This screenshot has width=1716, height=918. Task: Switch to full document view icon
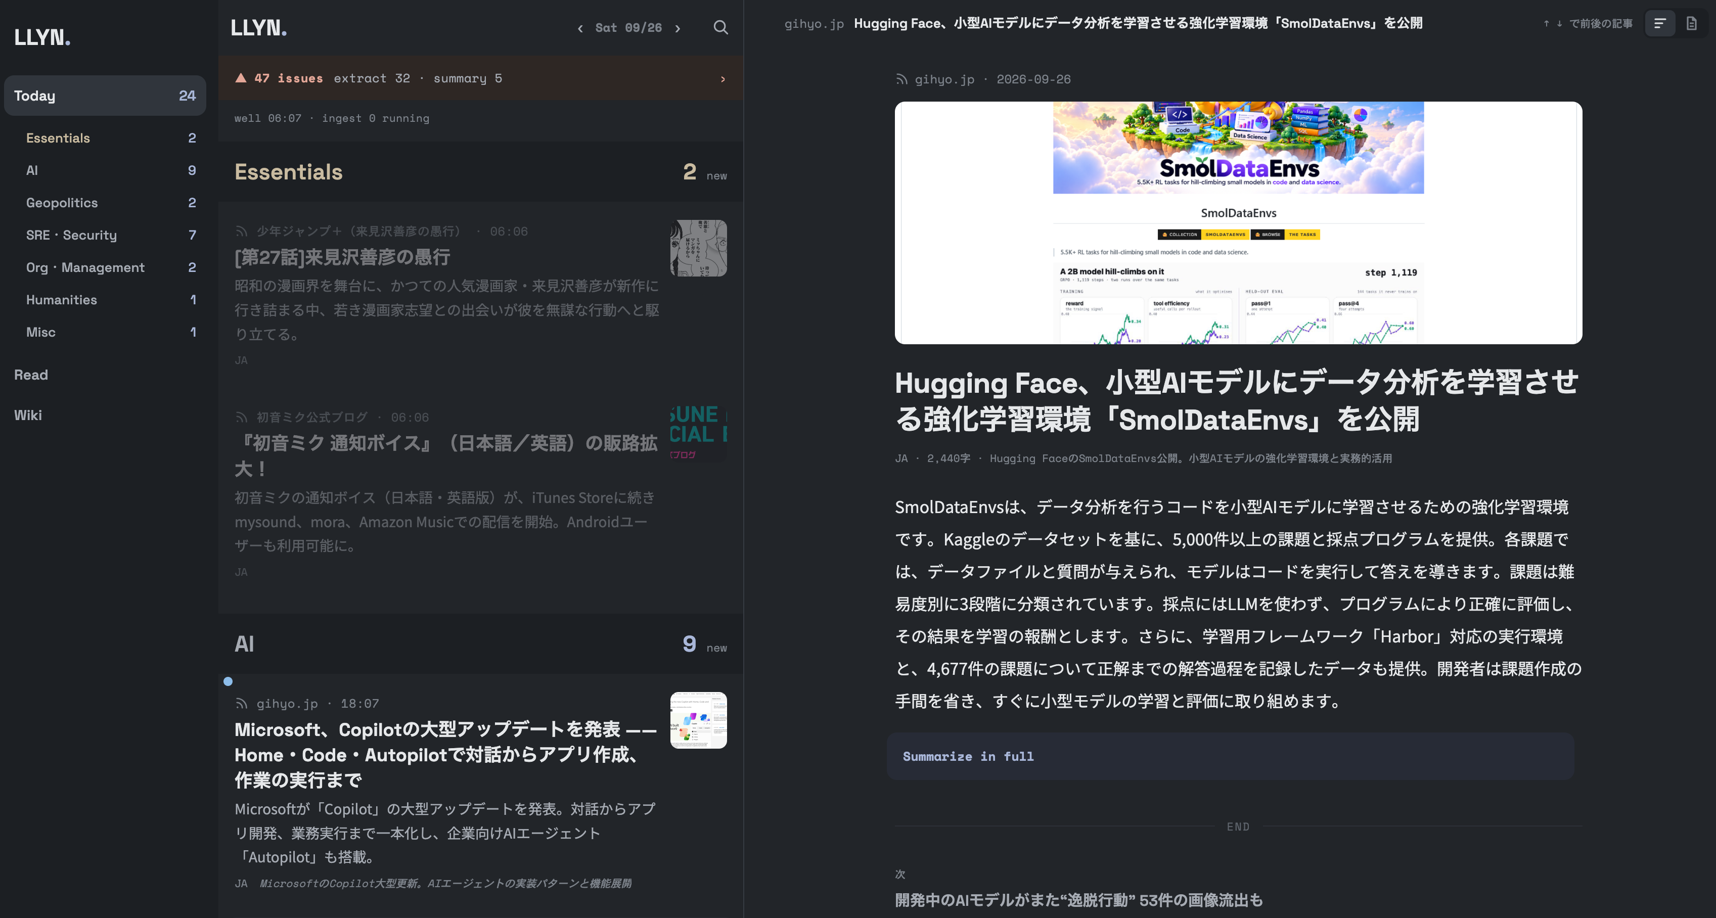[x=1691, y=23]
